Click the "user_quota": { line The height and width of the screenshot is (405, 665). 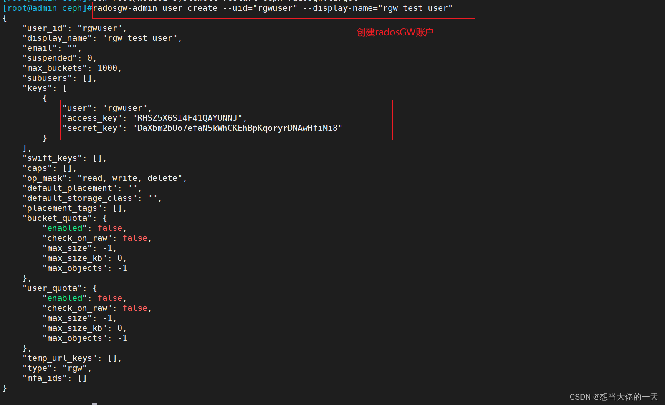(60, 288)
